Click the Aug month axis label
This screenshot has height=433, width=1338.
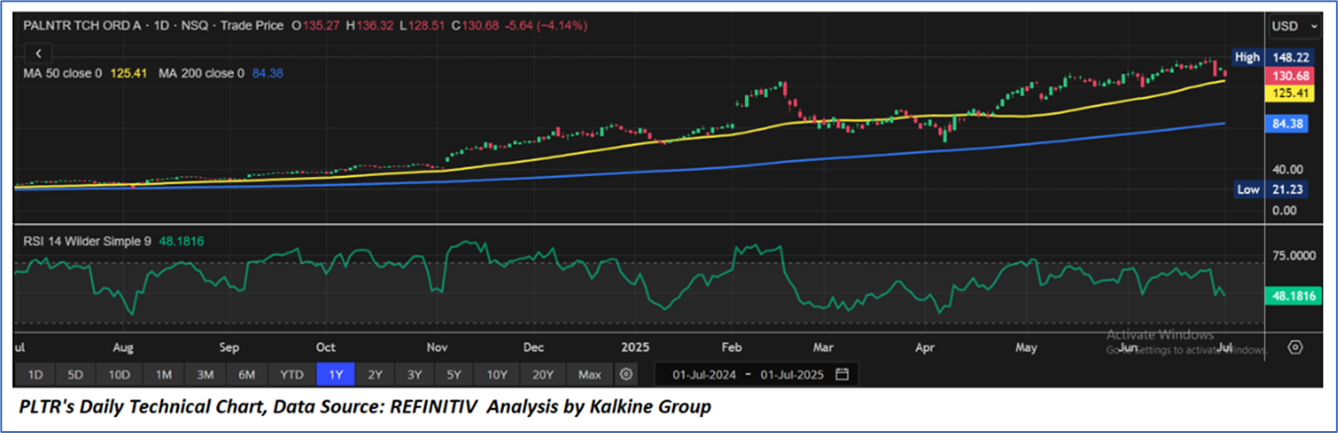pyautogui.click(x=123, y=348)
